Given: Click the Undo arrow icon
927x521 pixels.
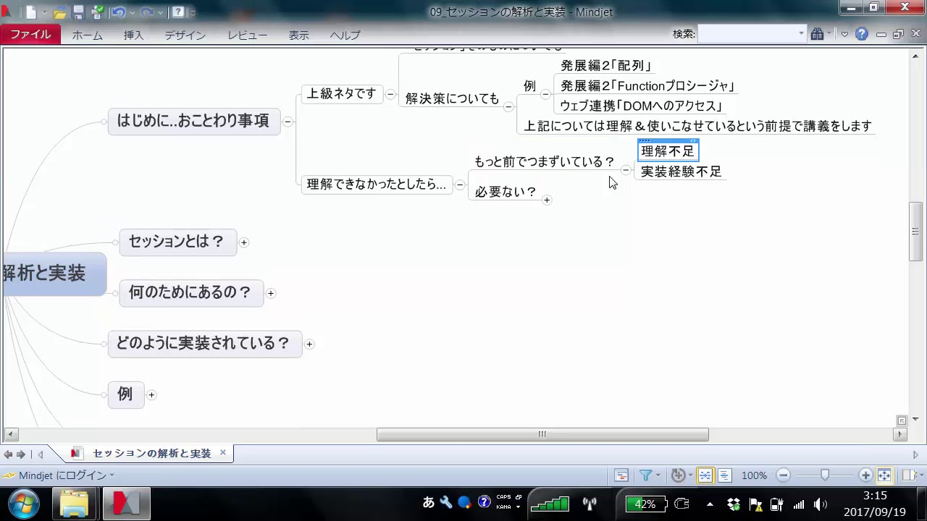Looking at the screenshot, I should (118, 12).
